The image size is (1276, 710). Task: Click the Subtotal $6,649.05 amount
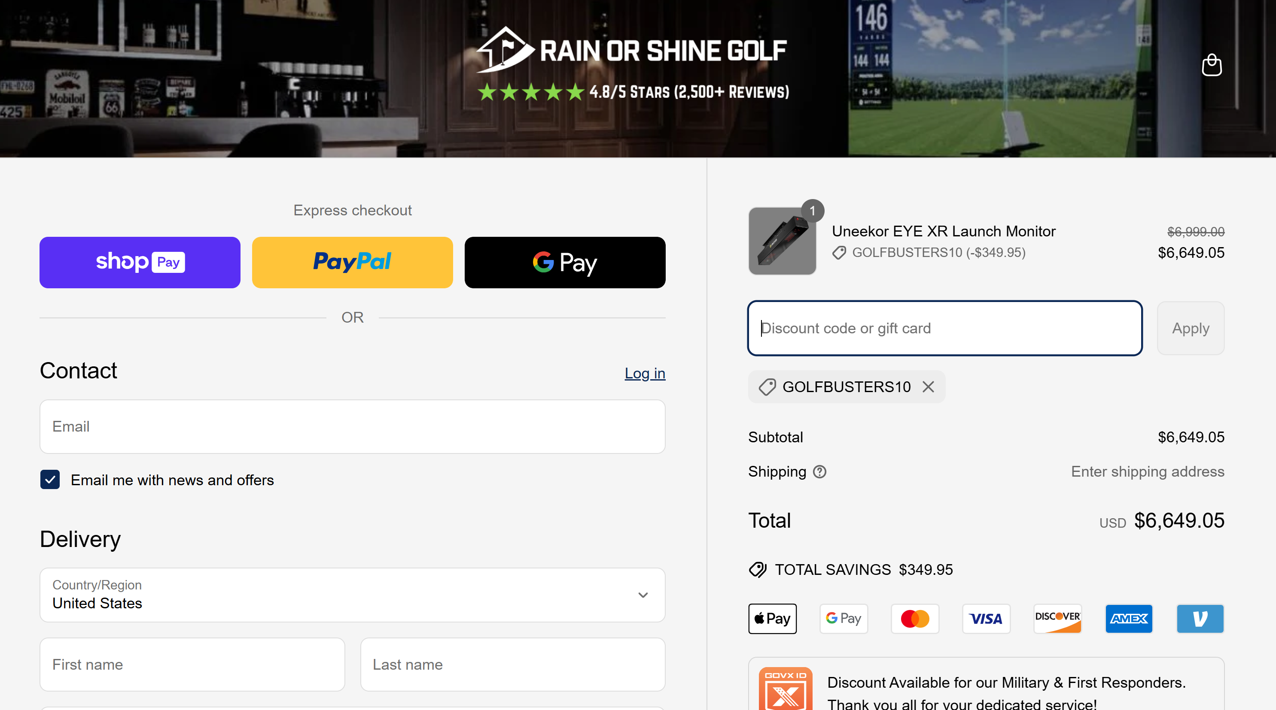[x=1191, y=437]
